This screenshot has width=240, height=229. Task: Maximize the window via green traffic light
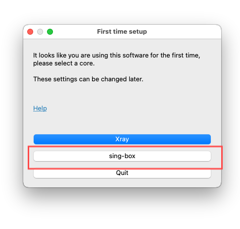50,32
